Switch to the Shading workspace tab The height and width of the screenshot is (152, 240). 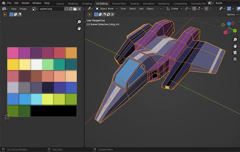134,3
